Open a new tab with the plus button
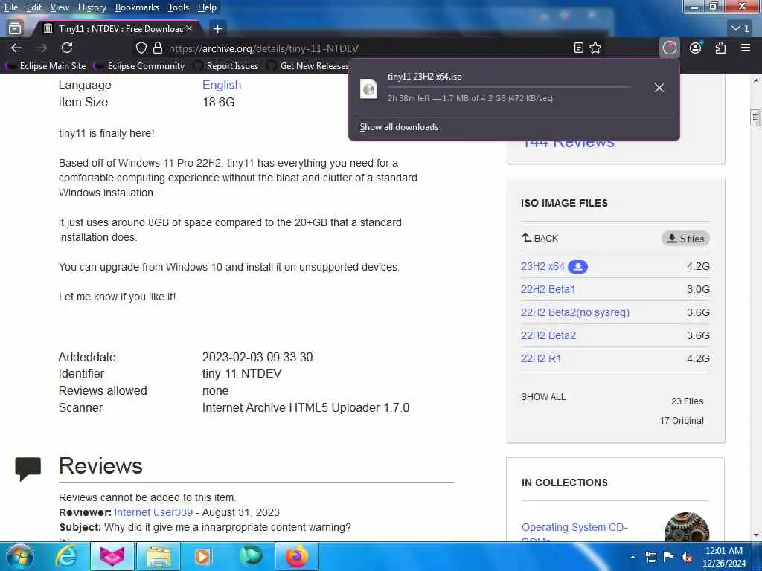Viewport: 762px width, 571px height. click(218, 29)
